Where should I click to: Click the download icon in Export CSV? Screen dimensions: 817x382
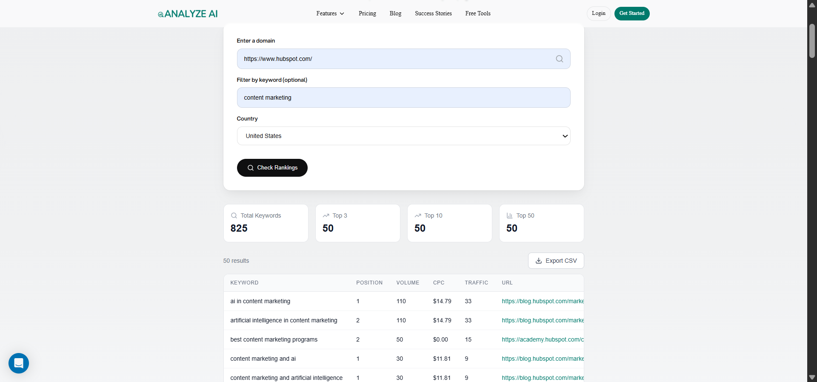(539, 261)
